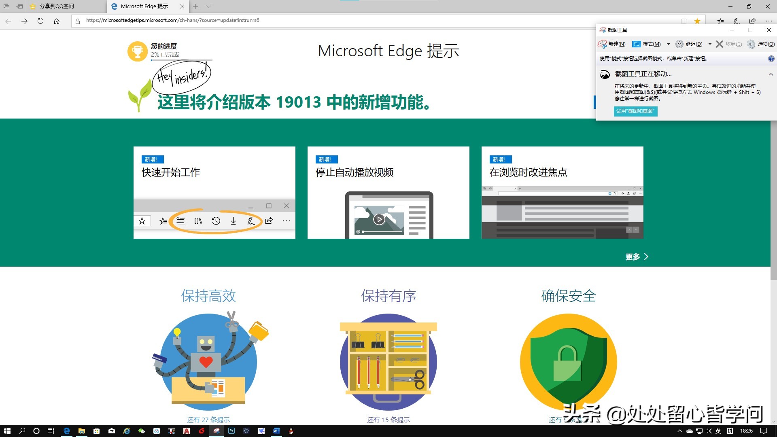The width and height of the screenshot is (777, 437).
Task: Collapse the 截图工具正在移动 notice
Action: click(771, 74)
